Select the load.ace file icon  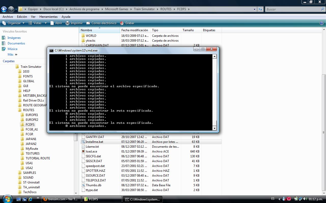click(83, 151)
